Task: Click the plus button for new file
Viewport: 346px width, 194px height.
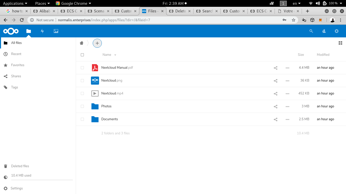Action: point(97,43)
